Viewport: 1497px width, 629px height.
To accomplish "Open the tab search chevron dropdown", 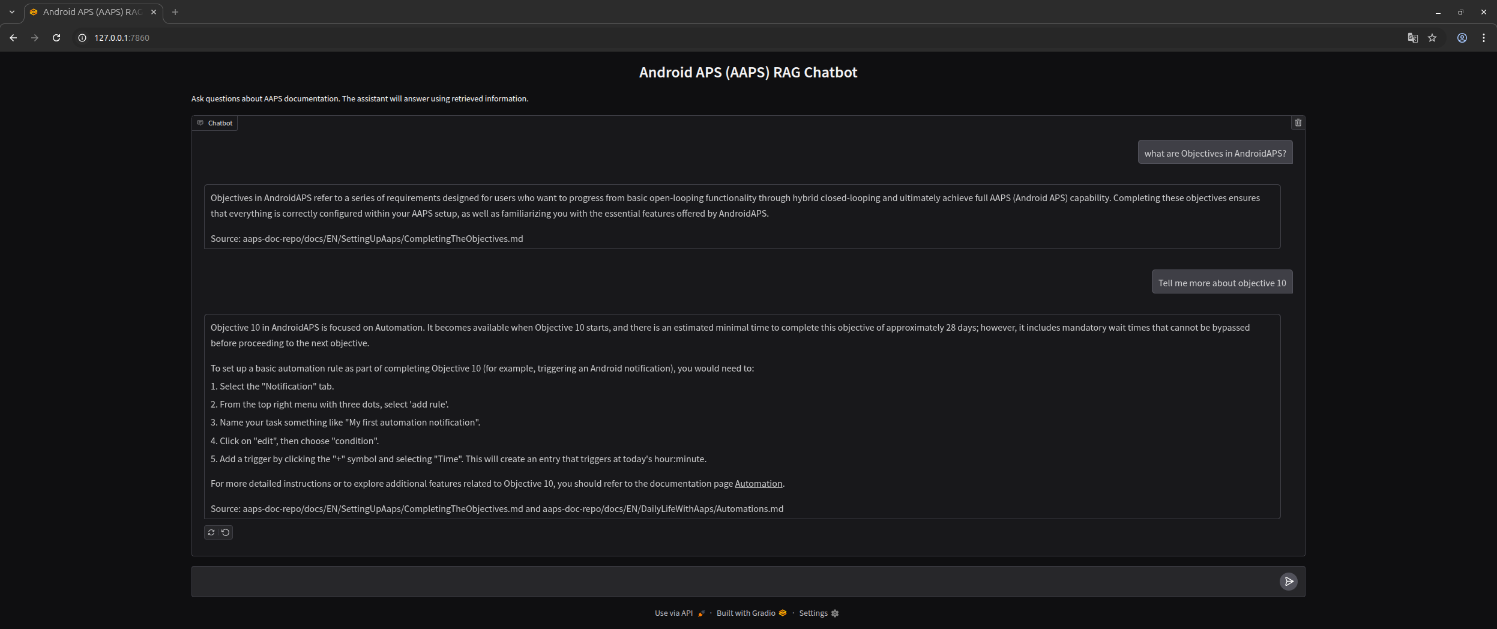I will pyautogui.click(x=12, y=11).
